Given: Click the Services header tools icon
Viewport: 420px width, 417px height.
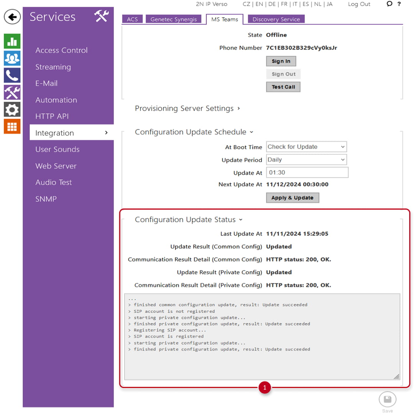Looking at the screenshot, I should [101, 16].
